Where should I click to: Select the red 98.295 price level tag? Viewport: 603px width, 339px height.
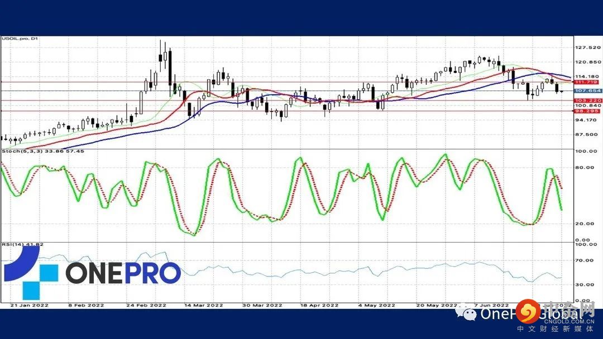(x=586, y=111)
